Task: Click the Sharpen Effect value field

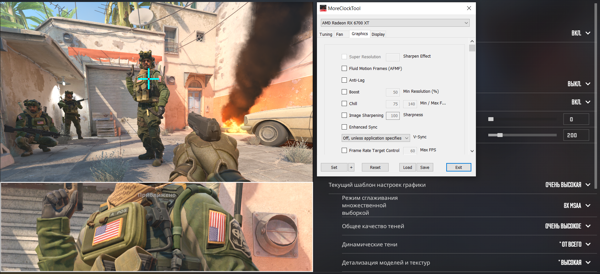Action: pos(393,57)
